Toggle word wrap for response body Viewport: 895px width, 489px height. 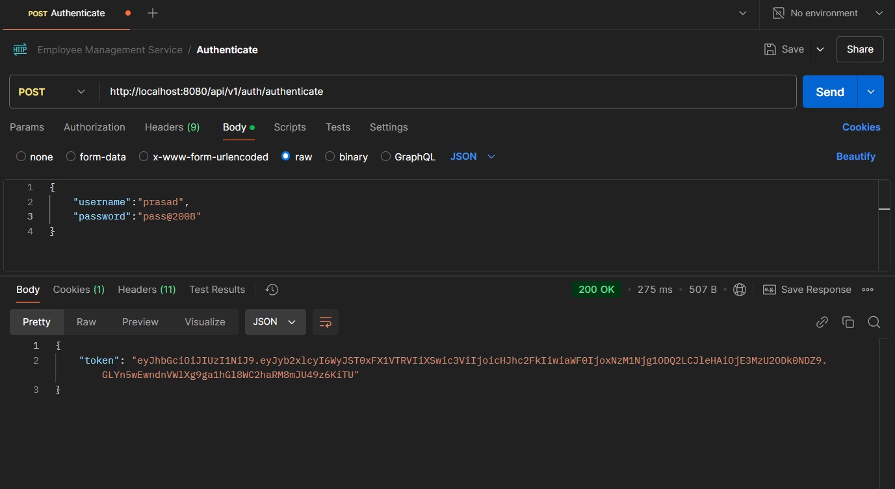click(326, 322)
